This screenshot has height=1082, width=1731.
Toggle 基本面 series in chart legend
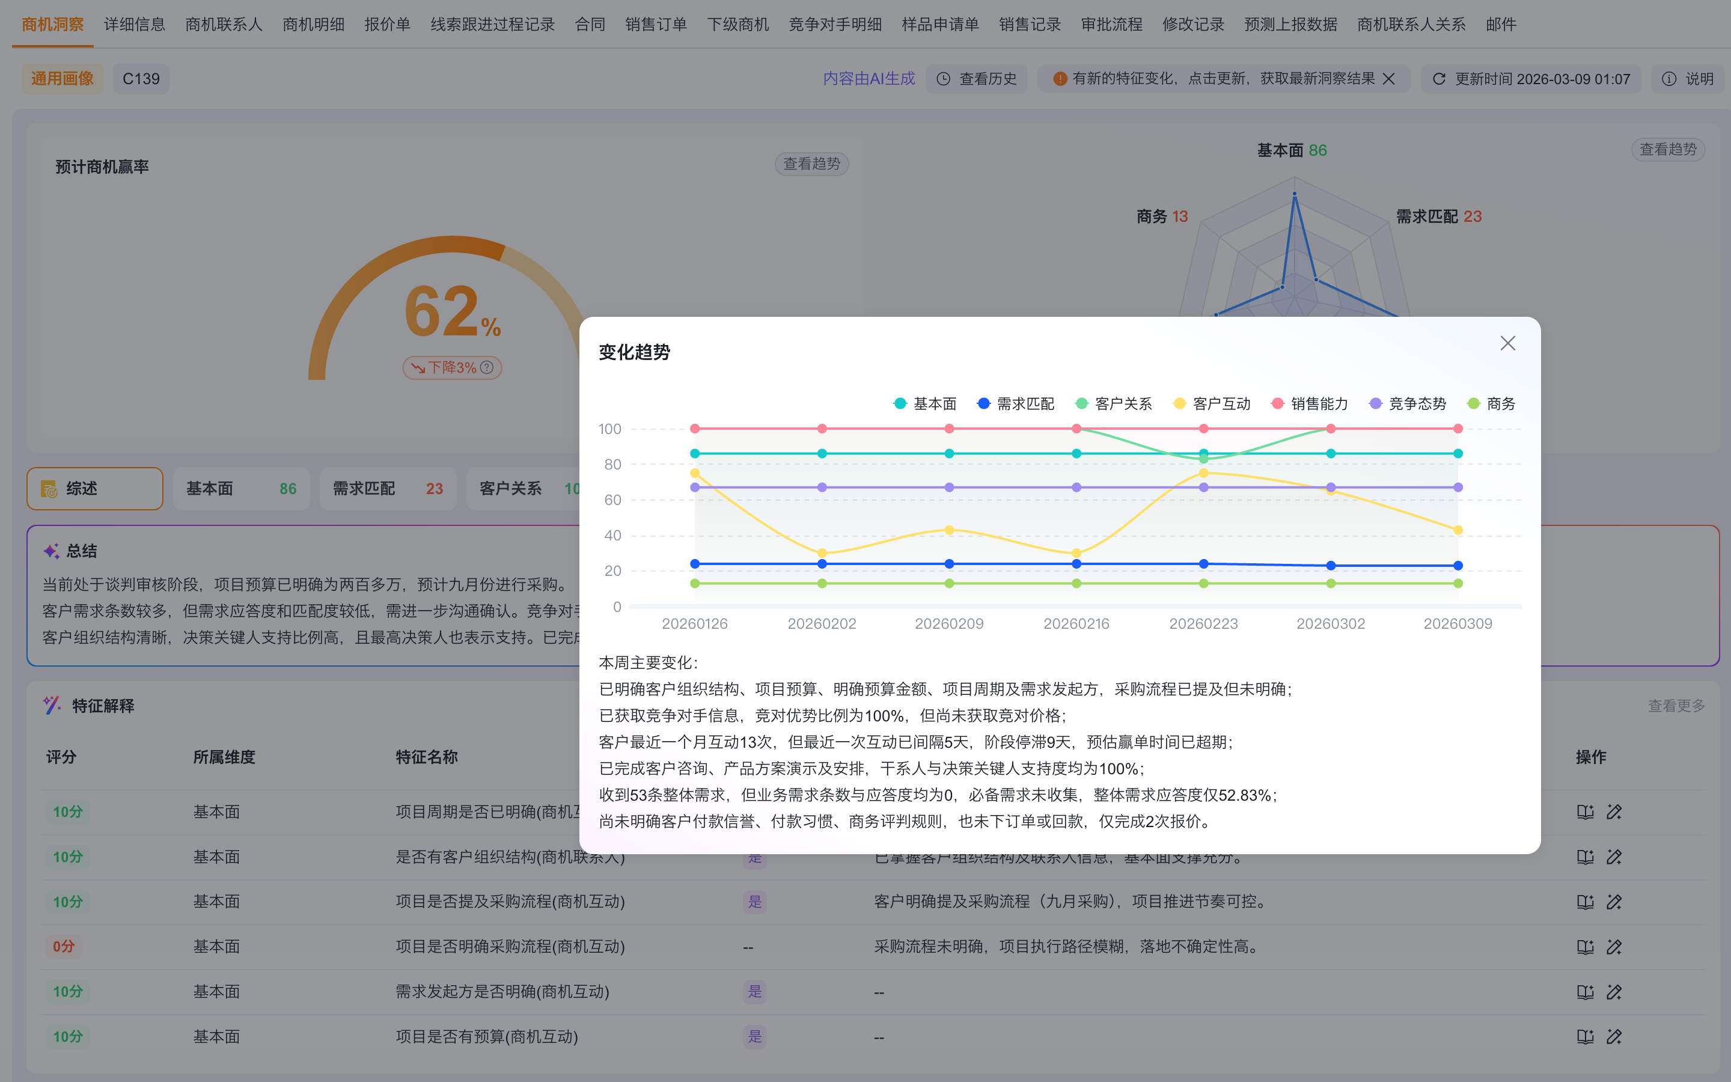click(x=925, y=403)
